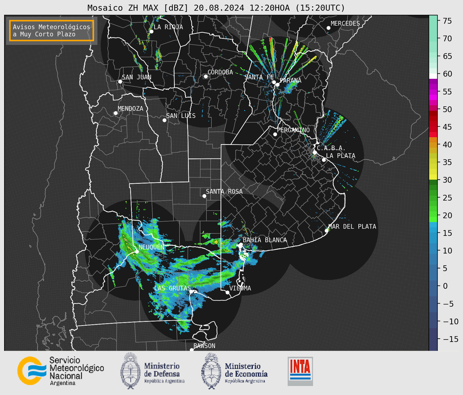Click the VIEDMA city marker dot
This screenshot has width=463, height=395.
[x=228, y=292]
